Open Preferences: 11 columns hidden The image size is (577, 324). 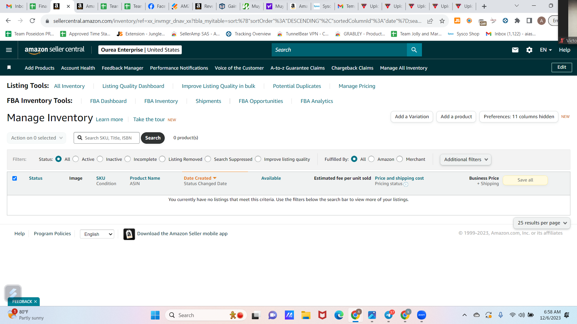519,117
